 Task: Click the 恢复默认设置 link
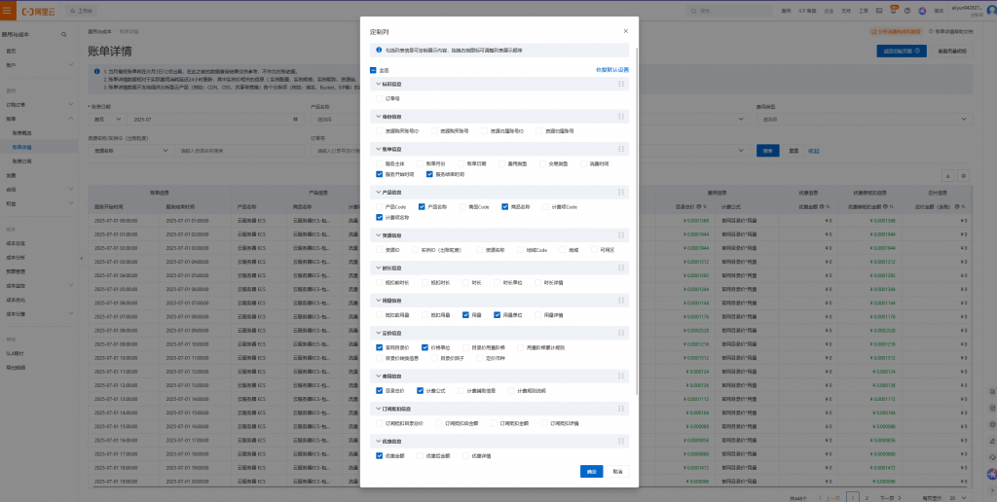(x=611, y=70)
